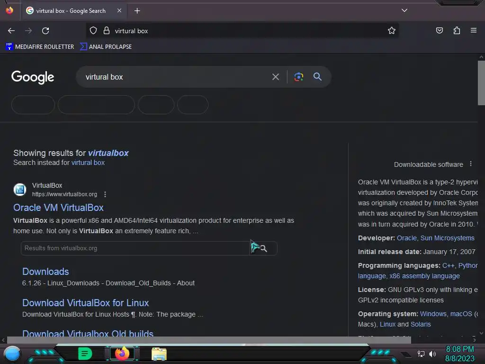Click the Oracle developer link
This screenshot has width=485, height=364.
(x=407, y=238)
